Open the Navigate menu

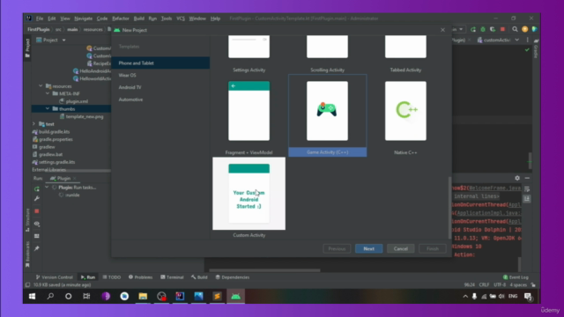(x=84, y=18)
